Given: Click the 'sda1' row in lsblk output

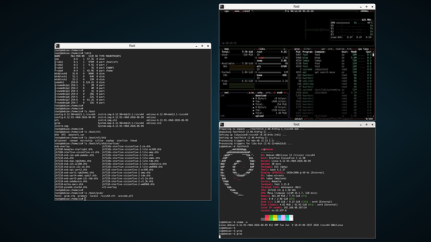Looking at the screenshot, I should pyautogui.click(x=87, y=62).
